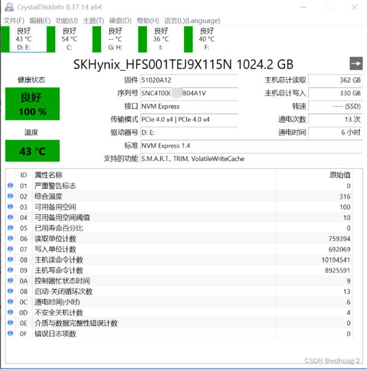367x369 pixels.
Task: Select the 已用寿命百分比 attribute name
Action: pos(59,228)
